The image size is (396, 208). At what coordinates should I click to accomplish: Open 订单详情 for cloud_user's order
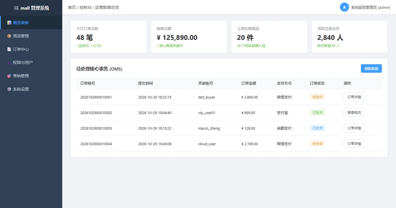click(x=354, y=144)
